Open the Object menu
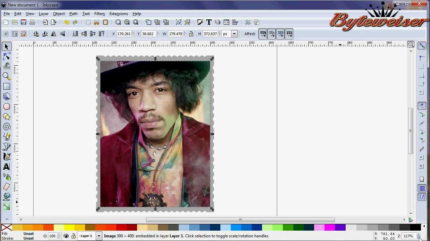The height and width of the screenshot is (241, 430). 59,14
